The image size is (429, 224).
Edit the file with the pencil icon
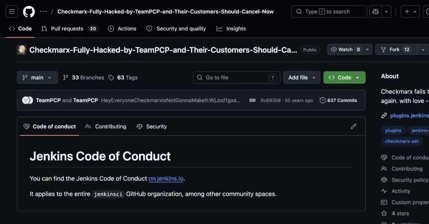coord(354,126)
